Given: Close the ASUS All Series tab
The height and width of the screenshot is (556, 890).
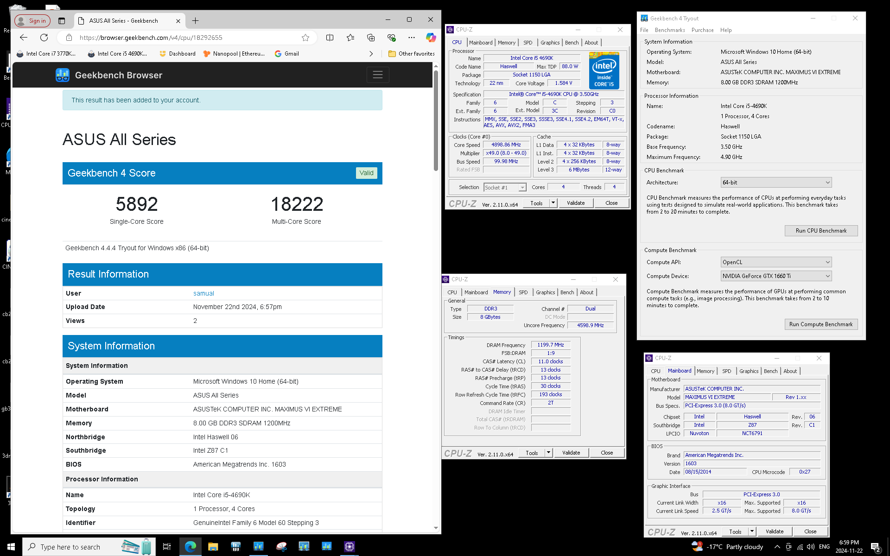Looking at the screenshot, I should [x=178, y=21].
